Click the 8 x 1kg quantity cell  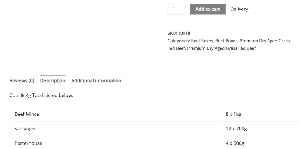pos(260,114)
